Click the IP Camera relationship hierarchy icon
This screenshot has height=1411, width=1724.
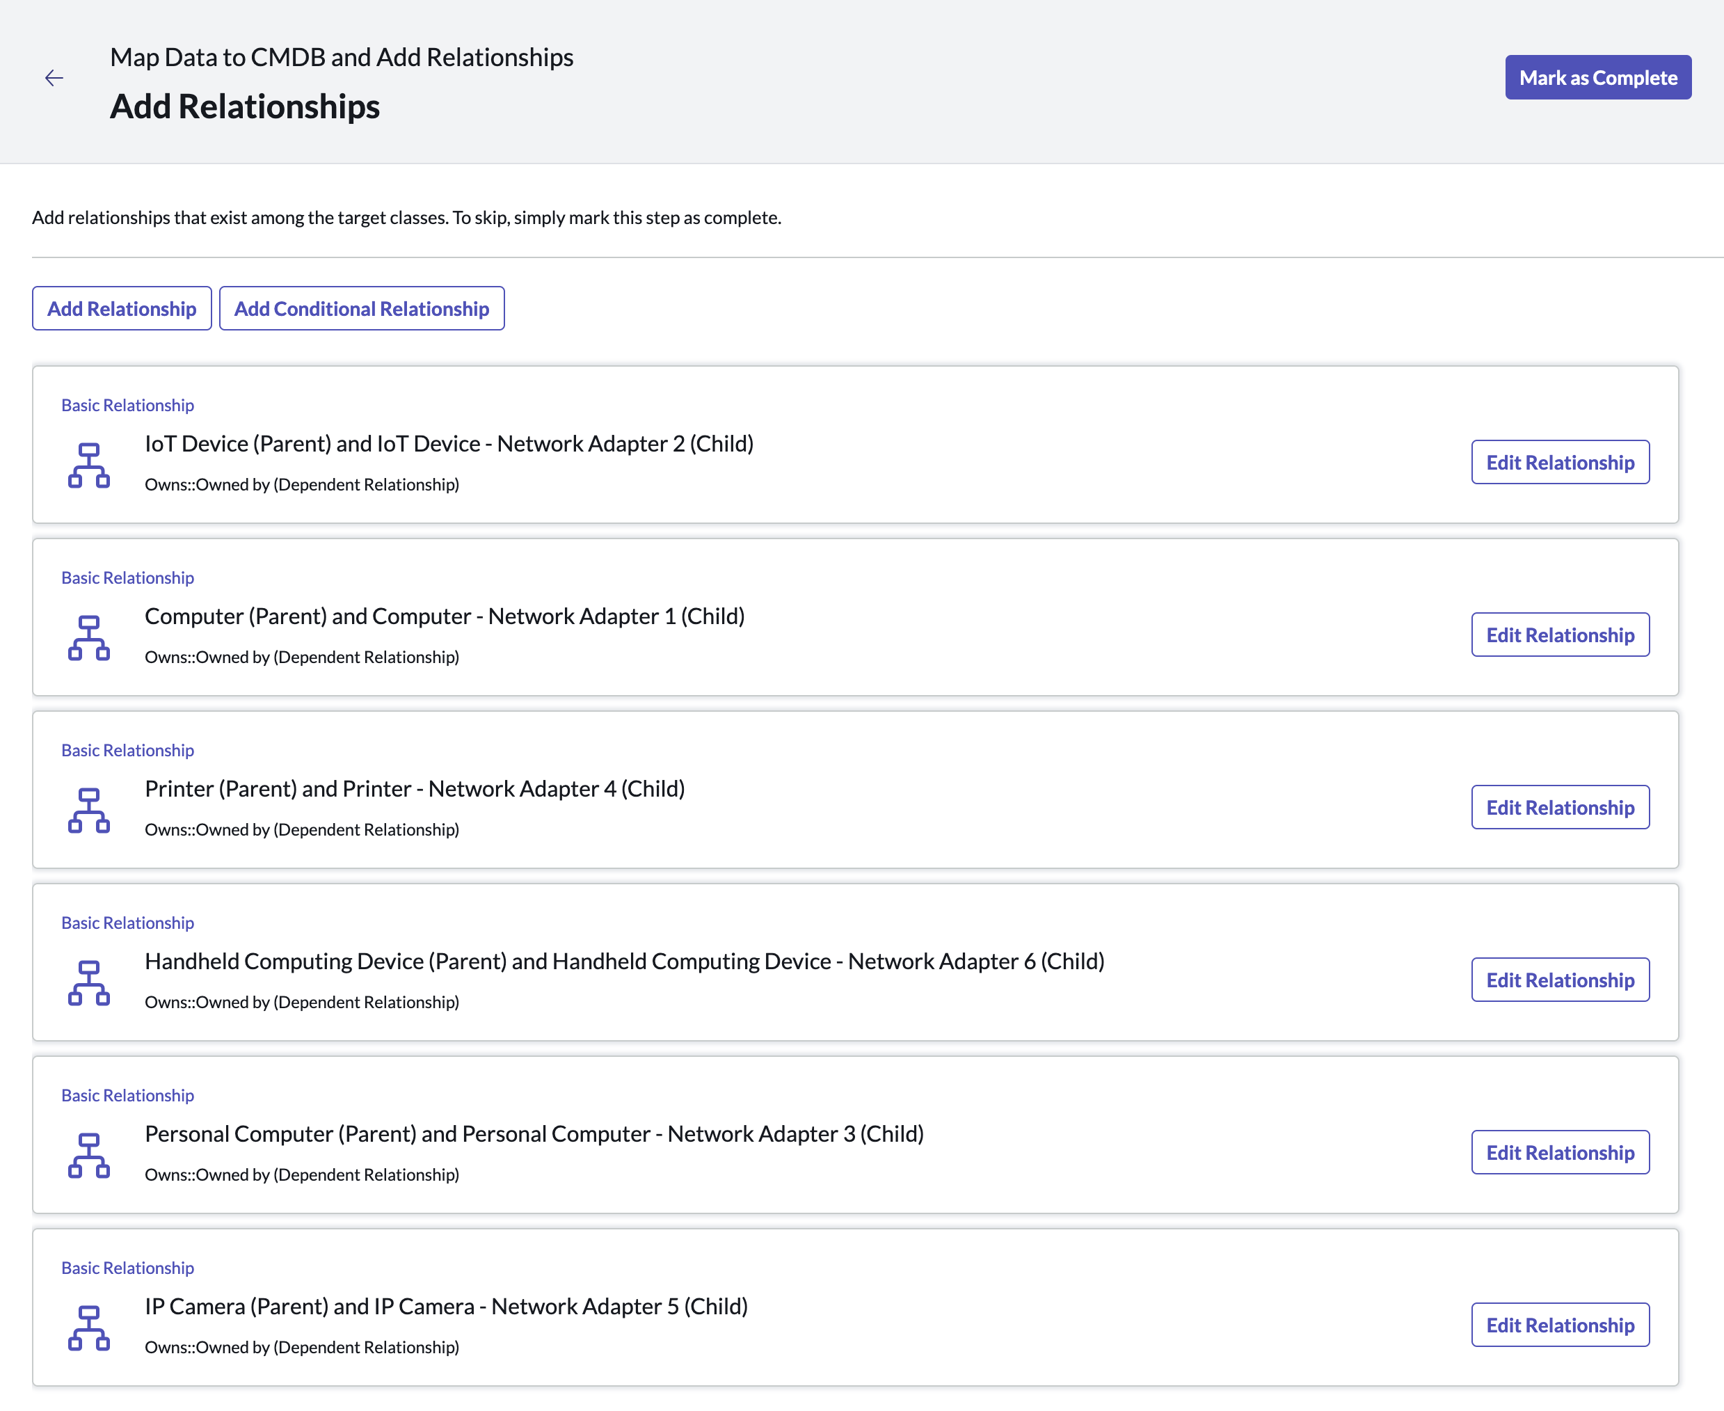point(88,1328)
